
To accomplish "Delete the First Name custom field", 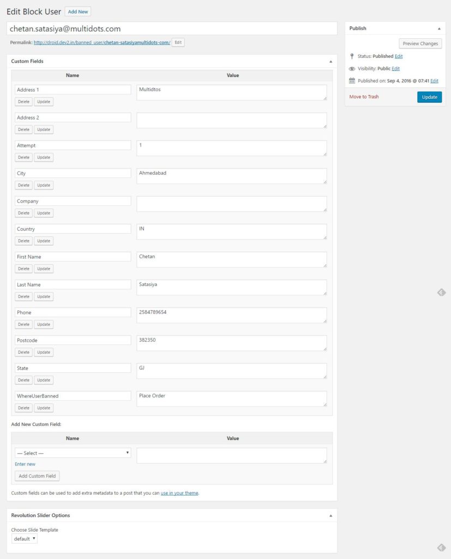I will [23, 269].
